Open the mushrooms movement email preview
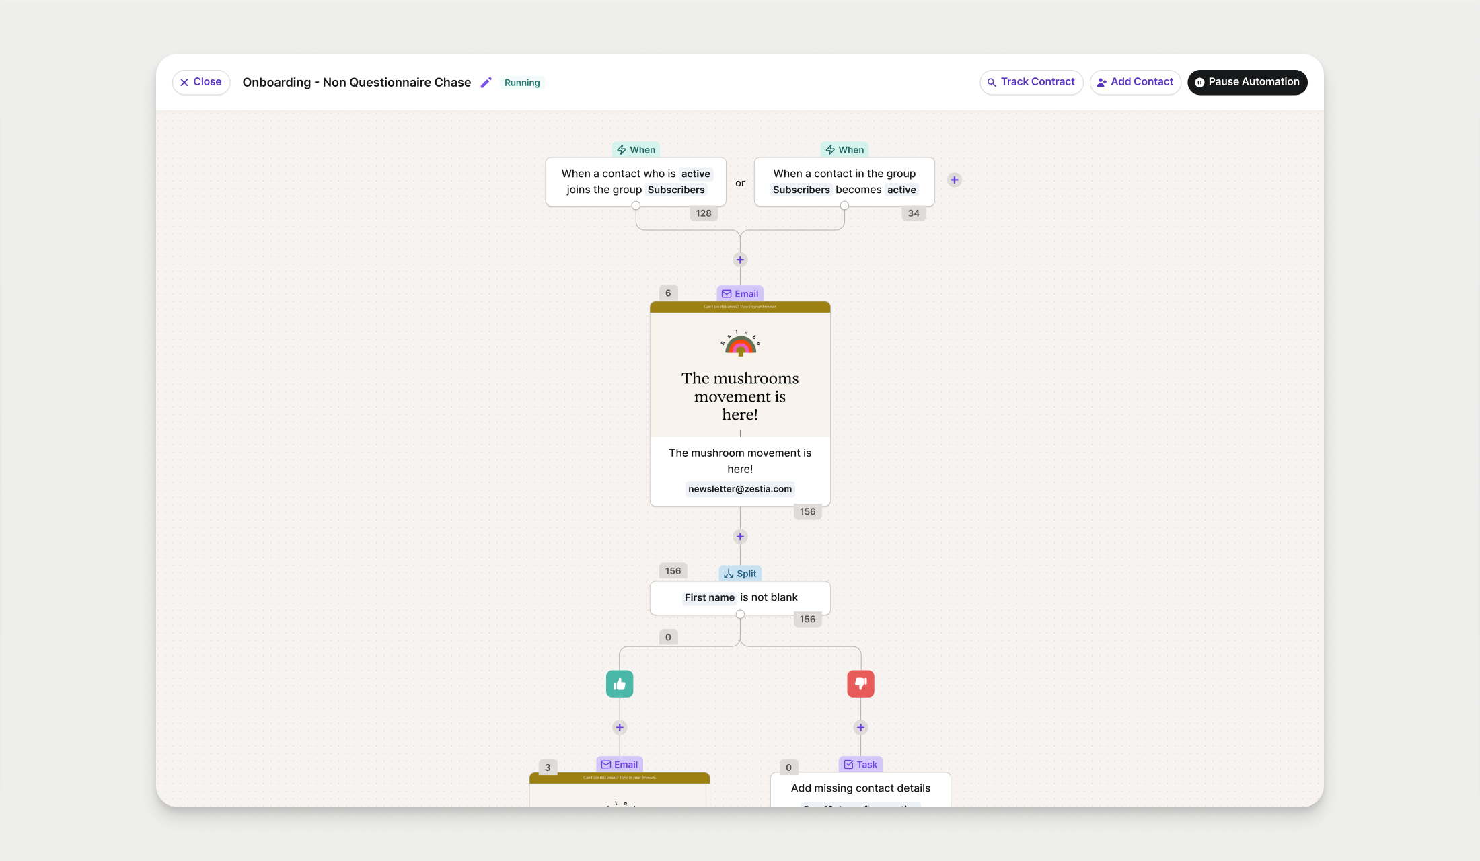Screen dimensions: 1480x861 (740, 383)
